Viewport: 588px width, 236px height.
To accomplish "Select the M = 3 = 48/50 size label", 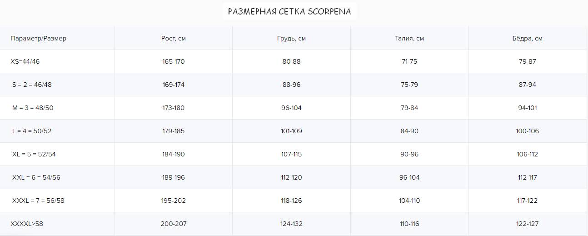I will click(33, 108).
